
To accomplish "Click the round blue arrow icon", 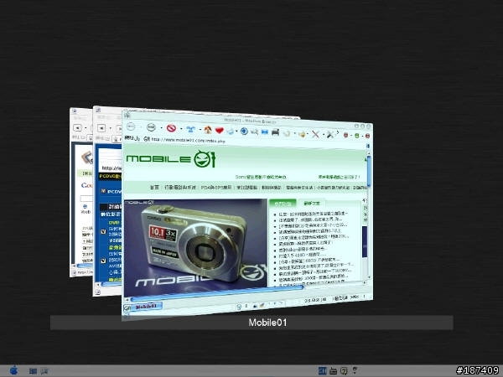I will pyautogui.click(x=244, y=132).
